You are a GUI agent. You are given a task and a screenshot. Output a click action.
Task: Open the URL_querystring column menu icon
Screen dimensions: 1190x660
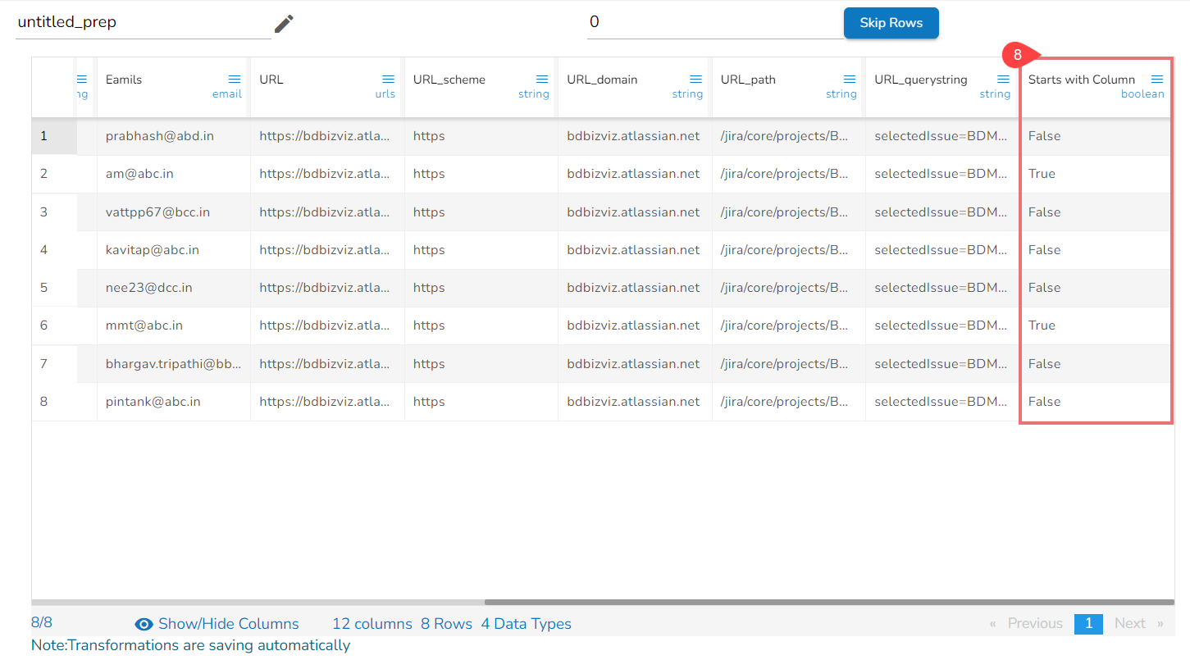[1003, 79]
